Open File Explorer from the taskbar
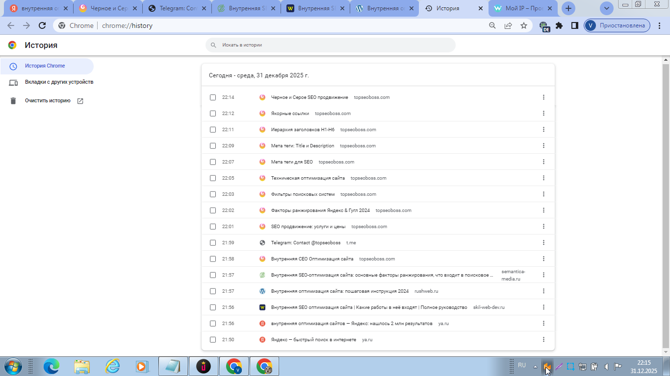670x376 pixels. (82, 366)
